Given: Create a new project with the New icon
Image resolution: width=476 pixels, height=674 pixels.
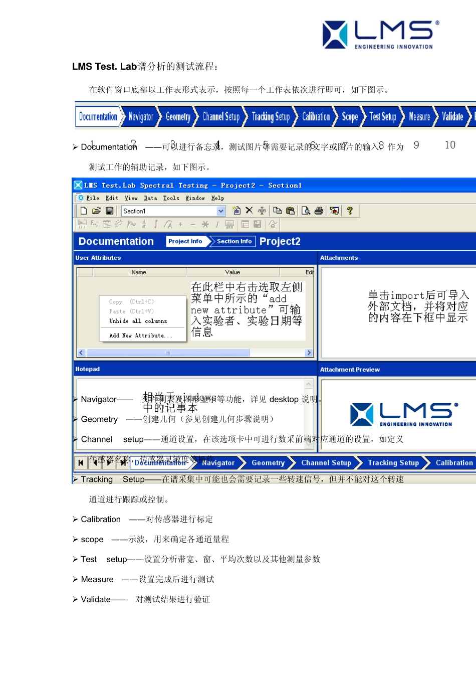Looking at the screenshot, I should (x=84, y=211).
